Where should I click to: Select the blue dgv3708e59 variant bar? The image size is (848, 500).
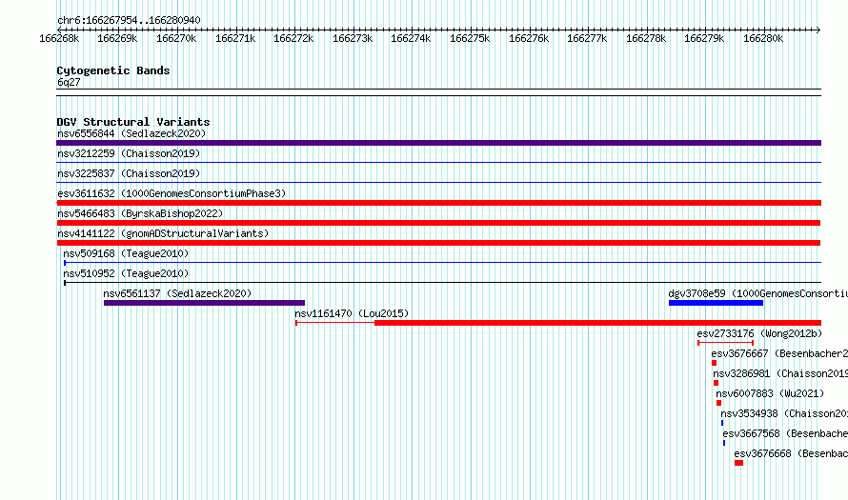coord(717,303)
